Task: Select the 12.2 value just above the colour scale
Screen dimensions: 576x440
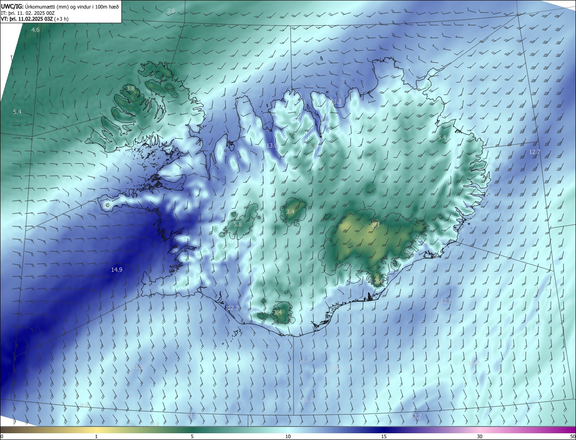Action: 416,417
